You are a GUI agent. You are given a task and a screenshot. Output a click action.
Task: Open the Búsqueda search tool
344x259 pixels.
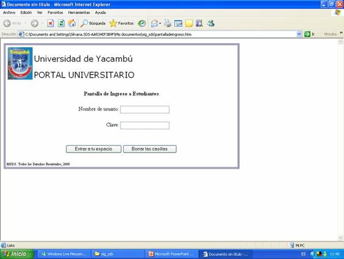93,23
